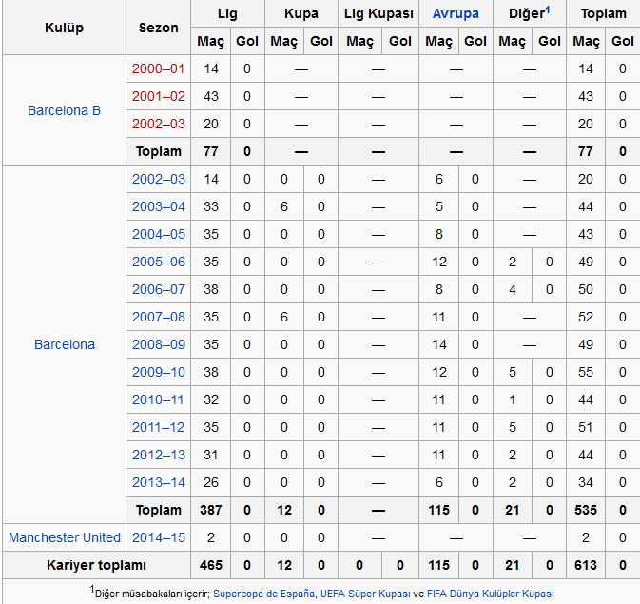Image resolution: width=640 pixels, height=604 pixels.
Task: Open the 2006–07 season link
Action: pos(159,289)
